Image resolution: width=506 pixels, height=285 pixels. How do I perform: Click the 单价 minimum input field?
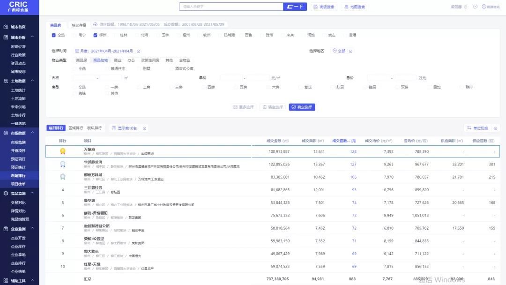coord(231,78)
